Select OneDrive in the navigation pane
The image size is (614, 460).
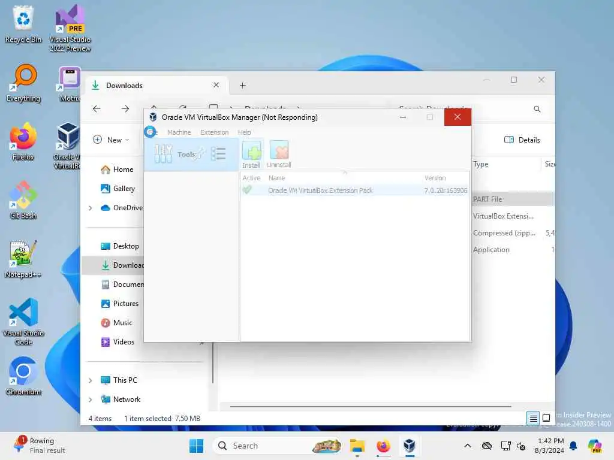click(122, 208)
